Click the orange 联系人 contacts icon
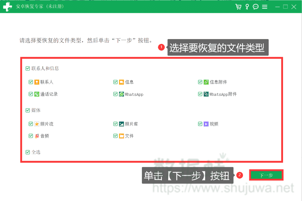 (37, 82)
